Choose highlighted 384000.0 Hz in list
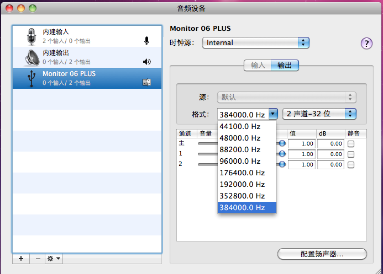This screenshot has height=274, width=383. point(247,207)
